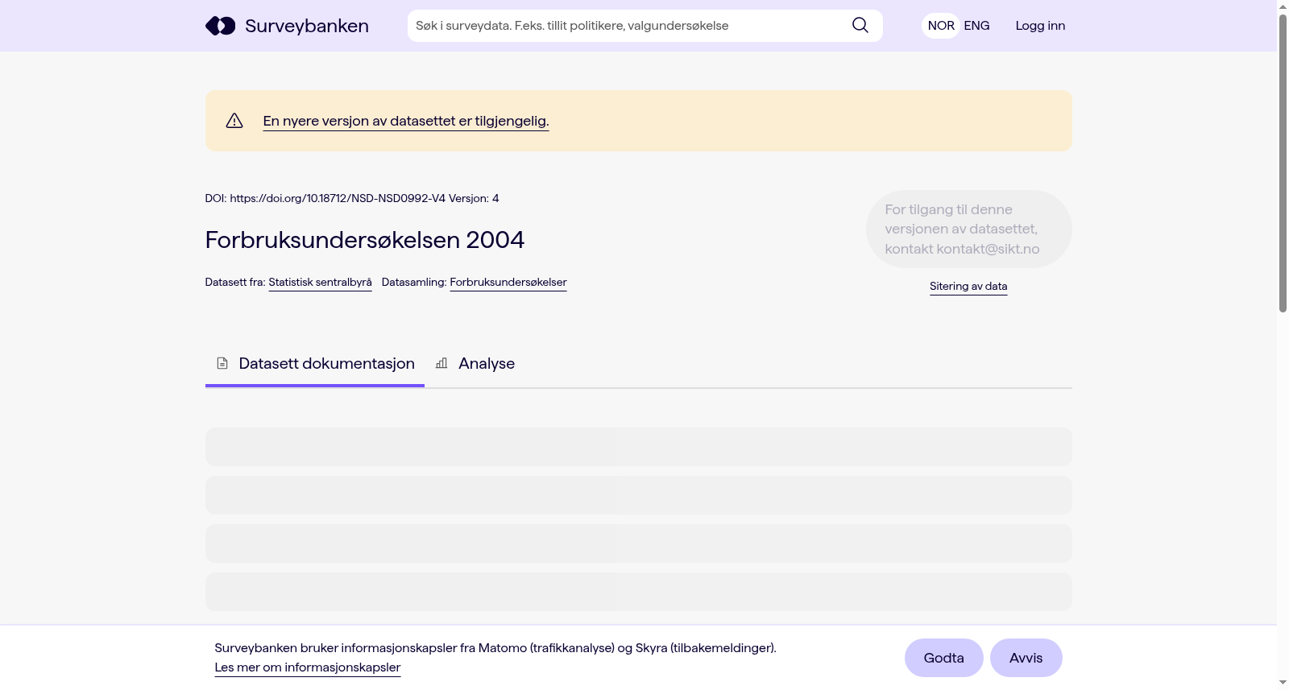Screen dimensions: 1289x690
Task: Click the Surveybanken logo icon
Action: pos(220,26)
